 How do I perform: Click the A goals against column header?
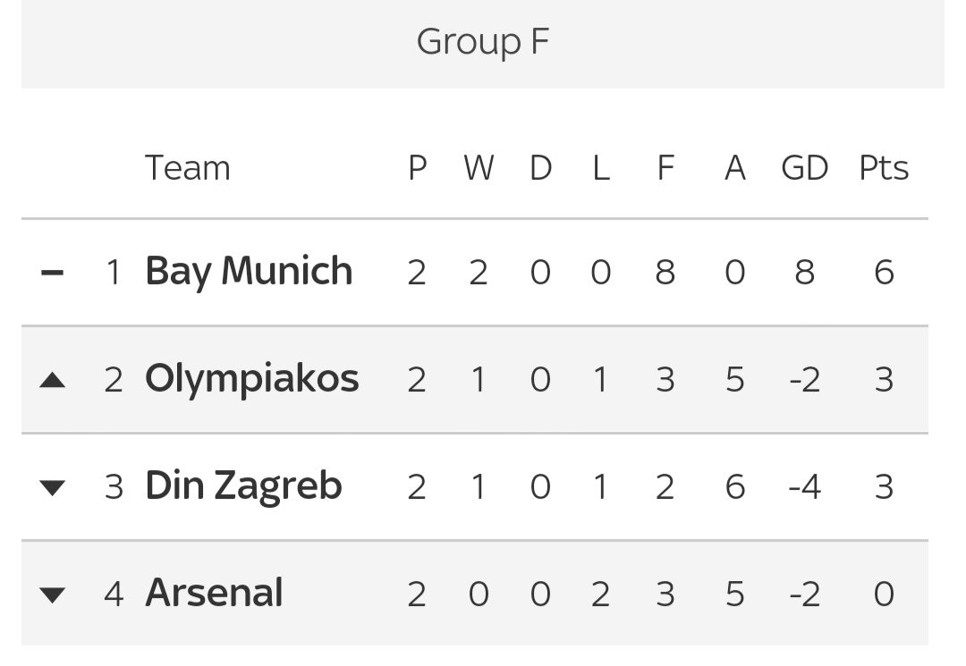pos(735,168)
